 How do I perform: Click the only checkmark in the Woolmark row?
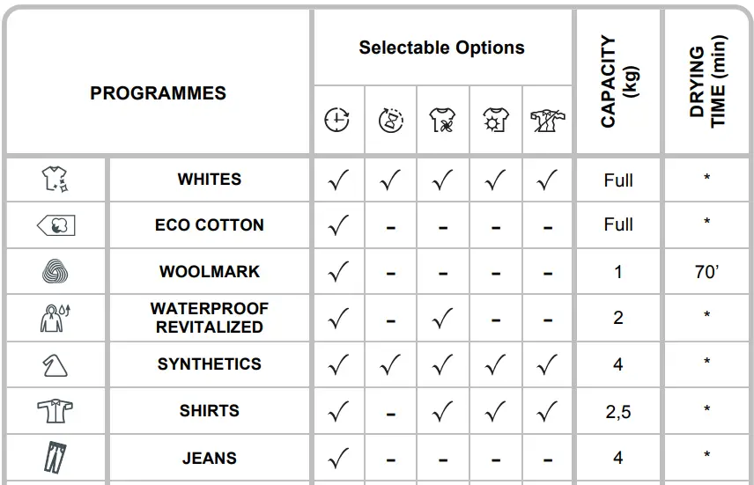(x=337, y=273)
